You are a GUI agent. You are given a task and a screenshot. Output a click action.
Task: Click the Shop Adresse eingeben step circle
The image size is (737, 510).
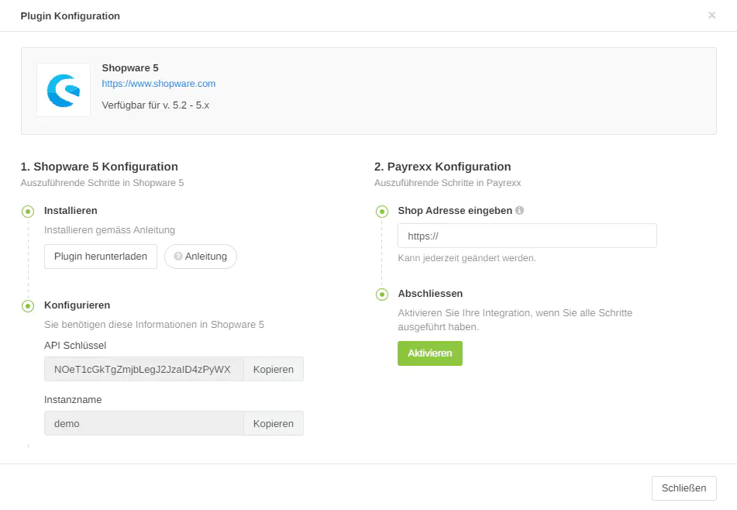coord(381,211)
